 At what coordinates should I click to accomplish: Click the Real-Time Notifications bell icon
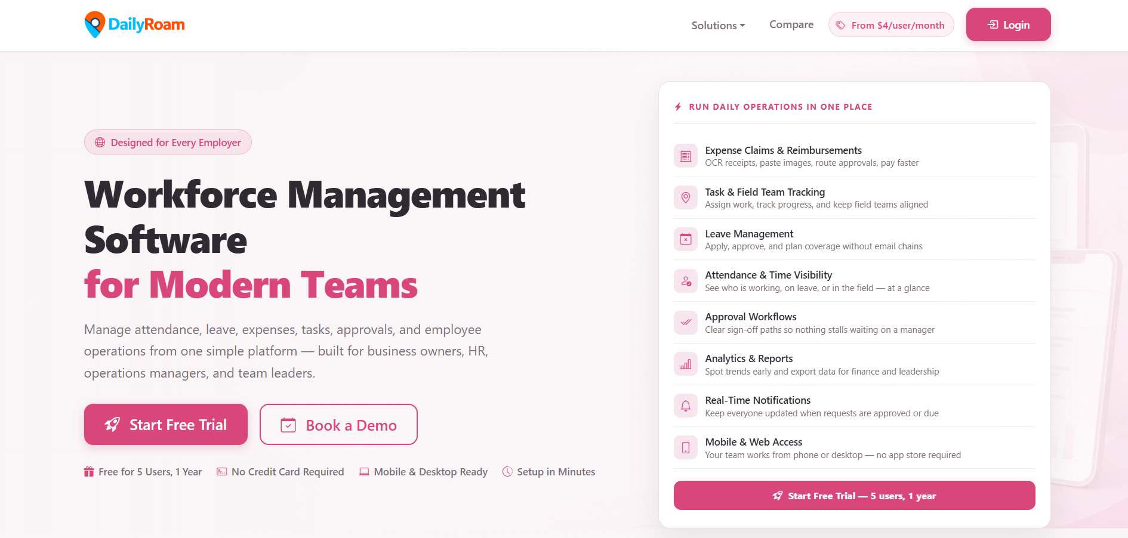686,406
